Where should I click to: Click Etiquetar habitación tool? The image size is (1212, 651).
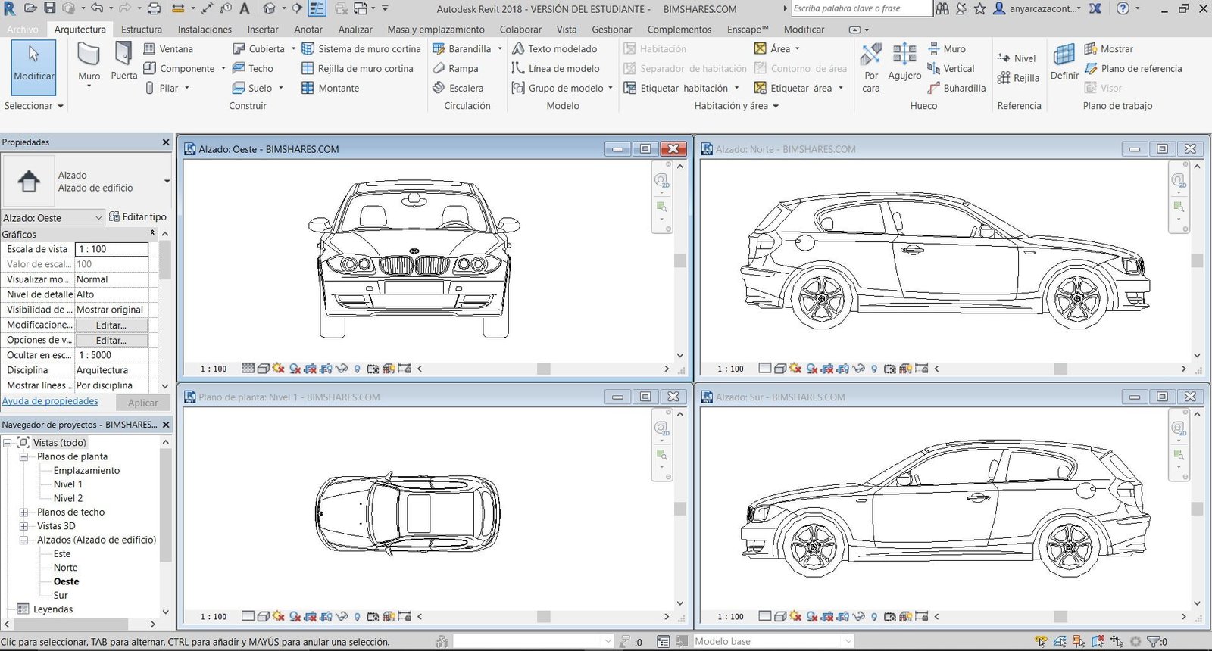tap(676, 88)
